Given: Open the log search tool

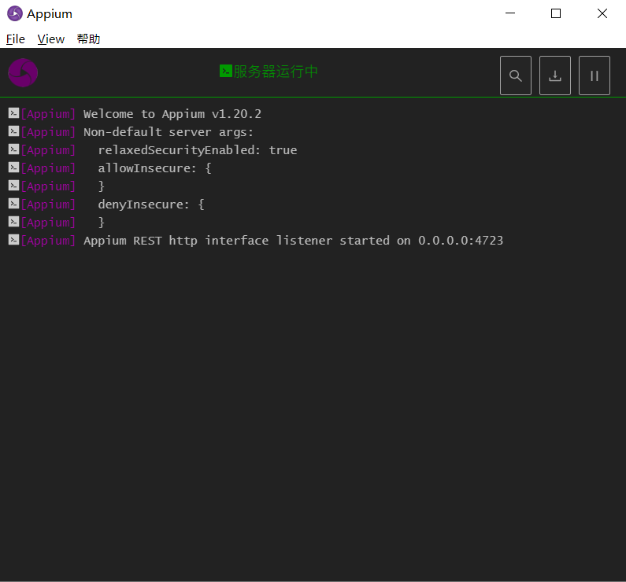Looking at the screenshot, I should pyautogui.click(x=516, y=76).
